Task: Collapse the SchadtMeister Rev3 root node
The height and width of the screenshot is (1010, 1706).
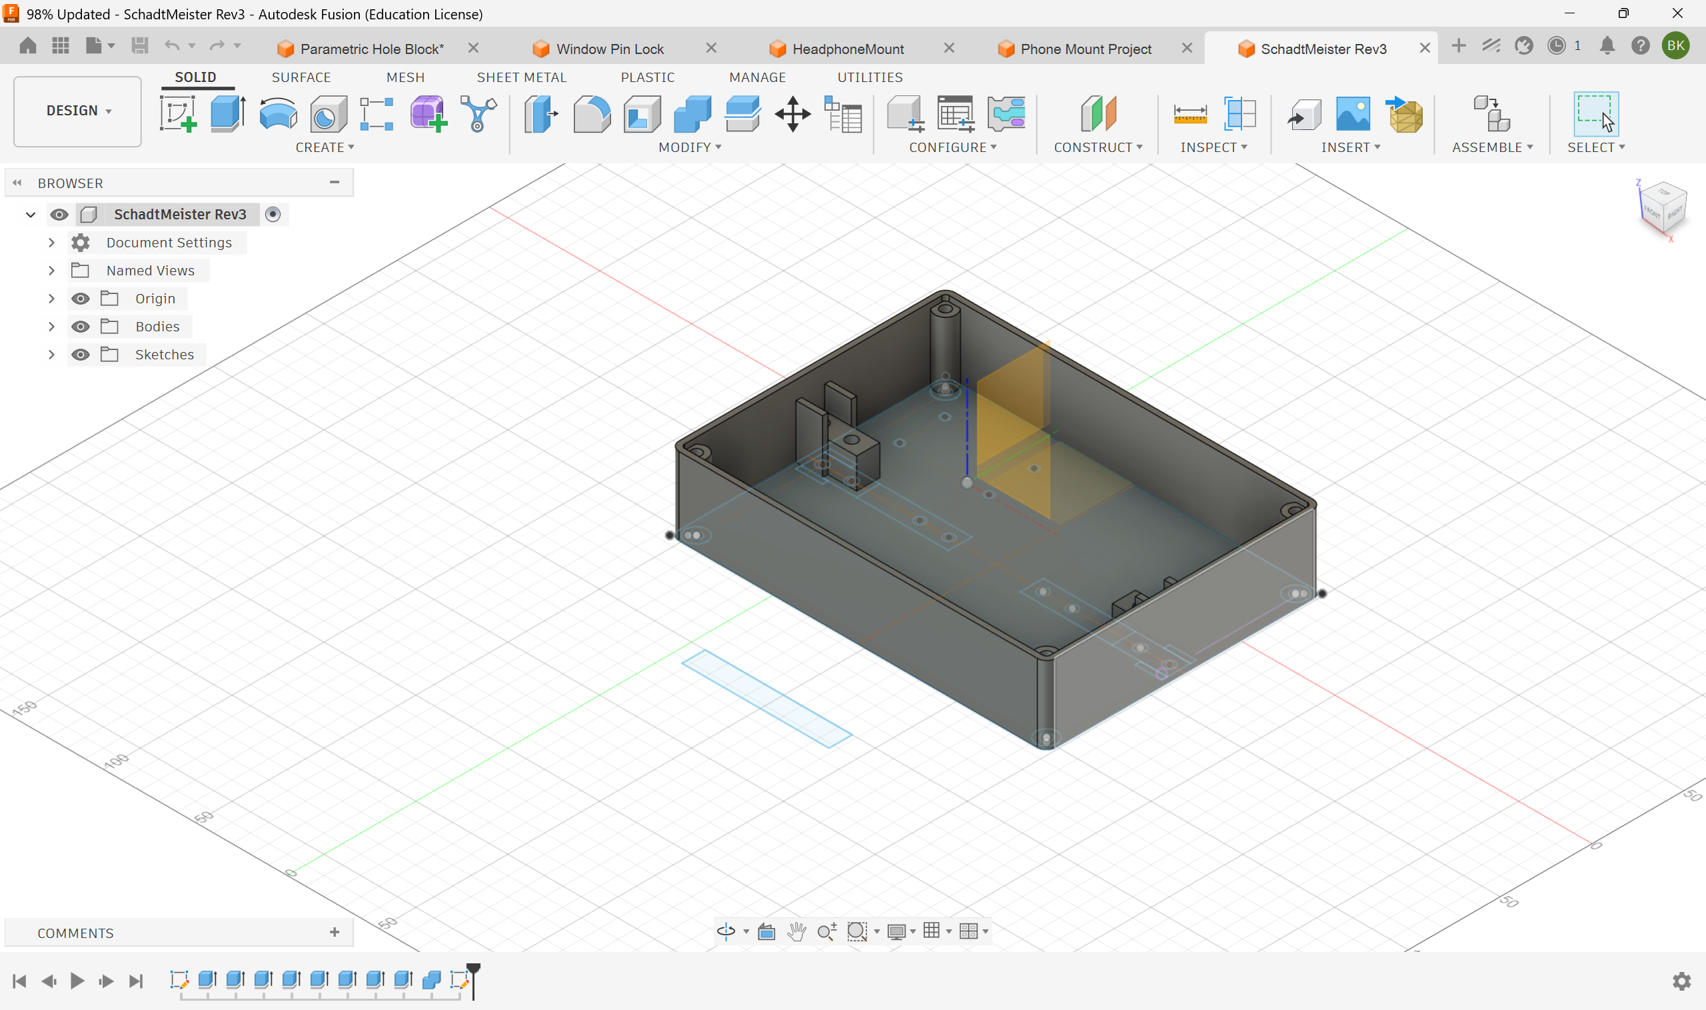Action: pyautogui.click(x=31, y=215)
